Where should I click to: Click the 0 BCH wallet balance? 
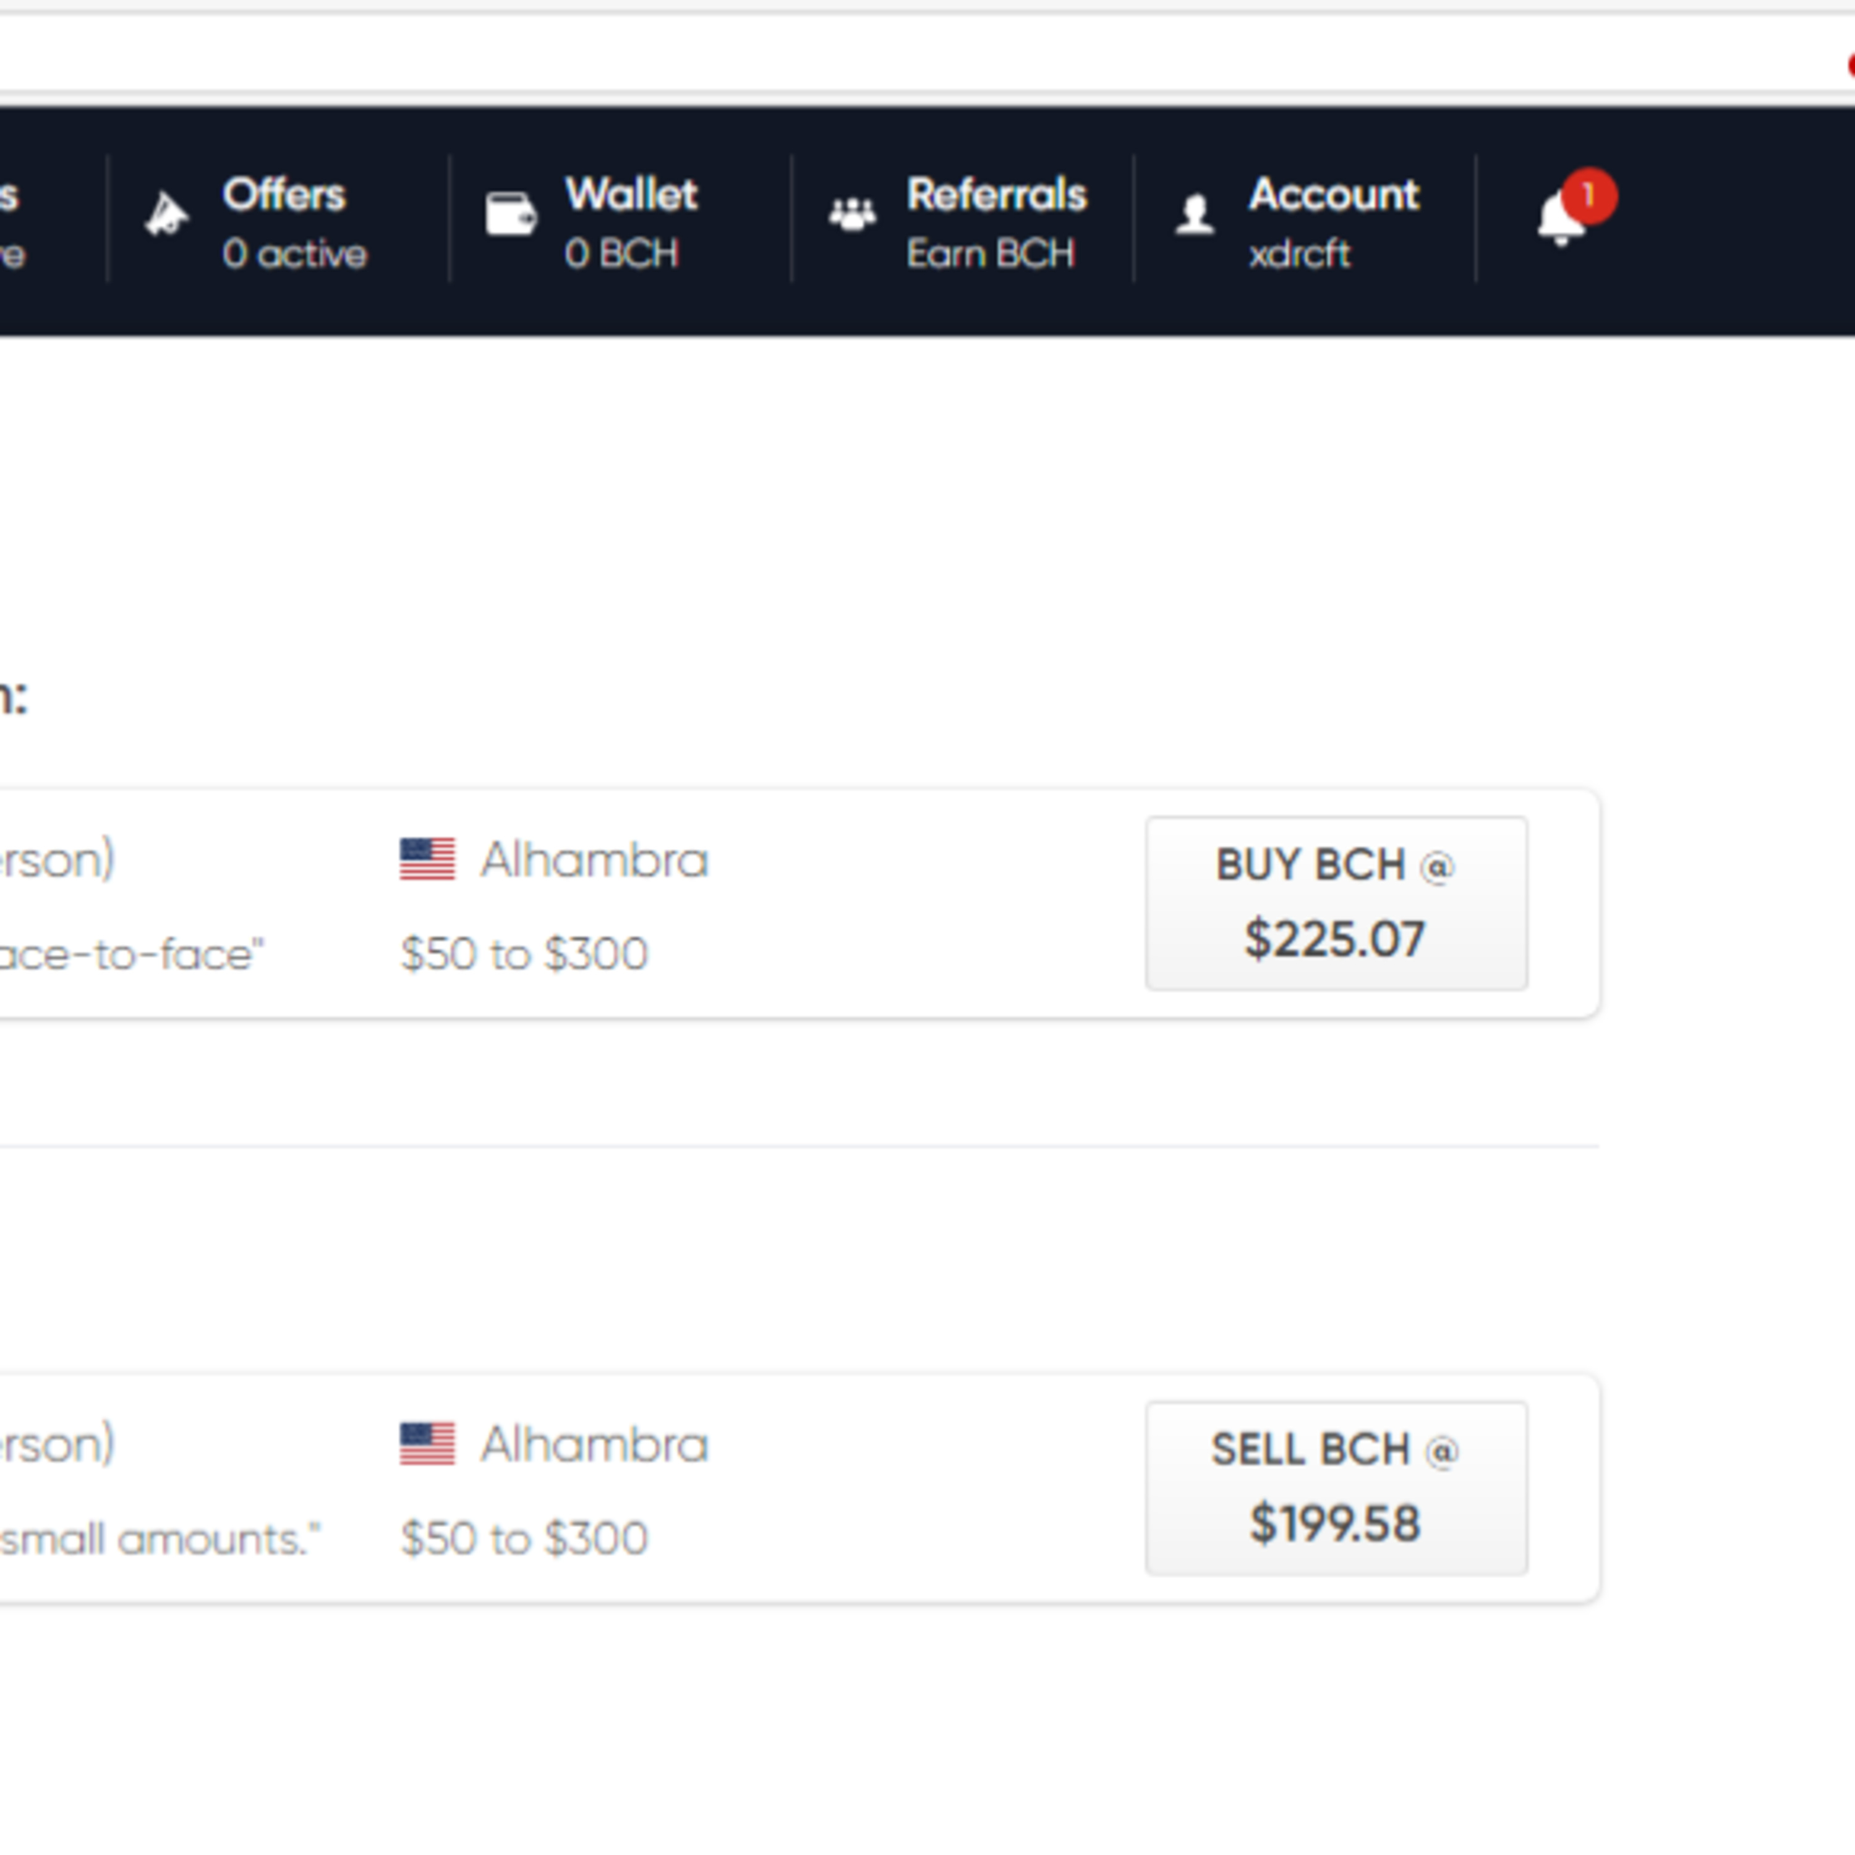pos(622,254)
